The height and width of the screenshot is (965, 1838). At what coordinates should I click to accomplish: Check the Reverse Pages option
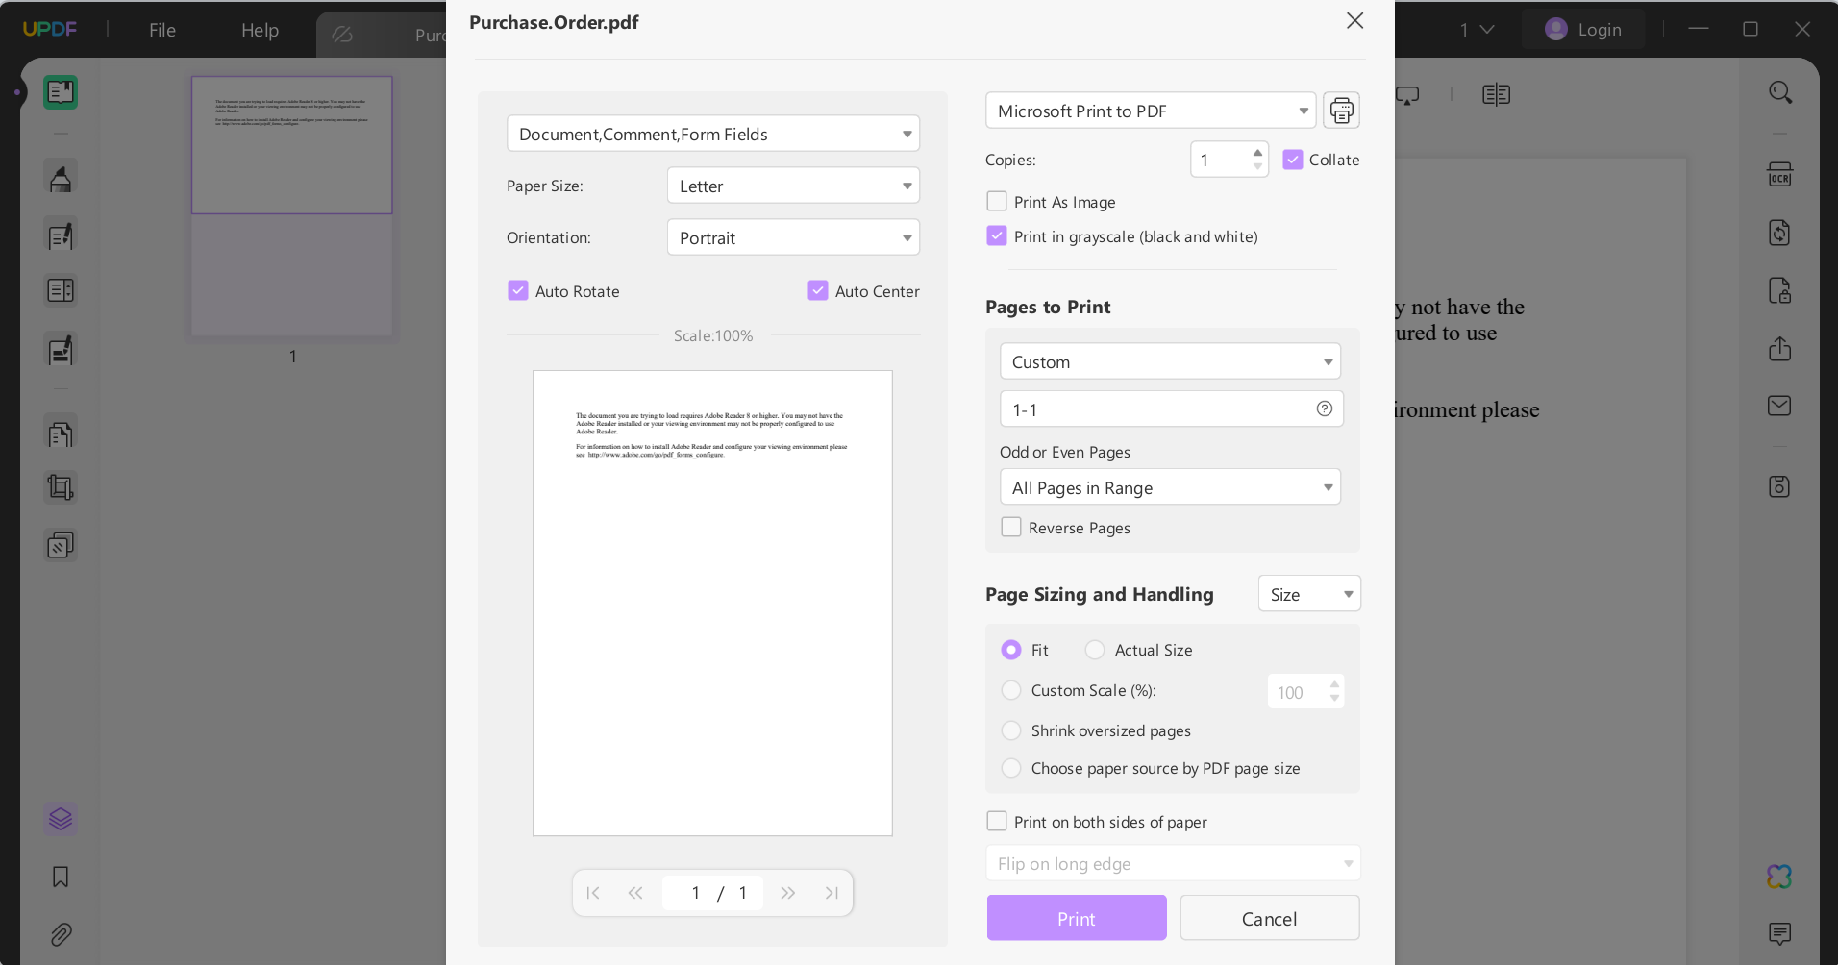(x=1011, y=528)
